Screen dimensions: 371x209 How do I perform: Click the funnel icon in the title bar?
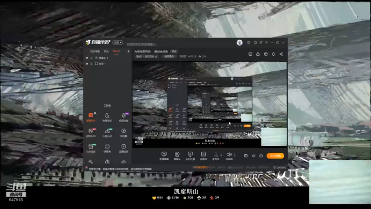[261, 43]
